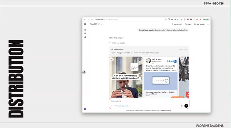Open search chats magnifier icon
The height and width of the screenshot is (128, 231).
(85, 33)
